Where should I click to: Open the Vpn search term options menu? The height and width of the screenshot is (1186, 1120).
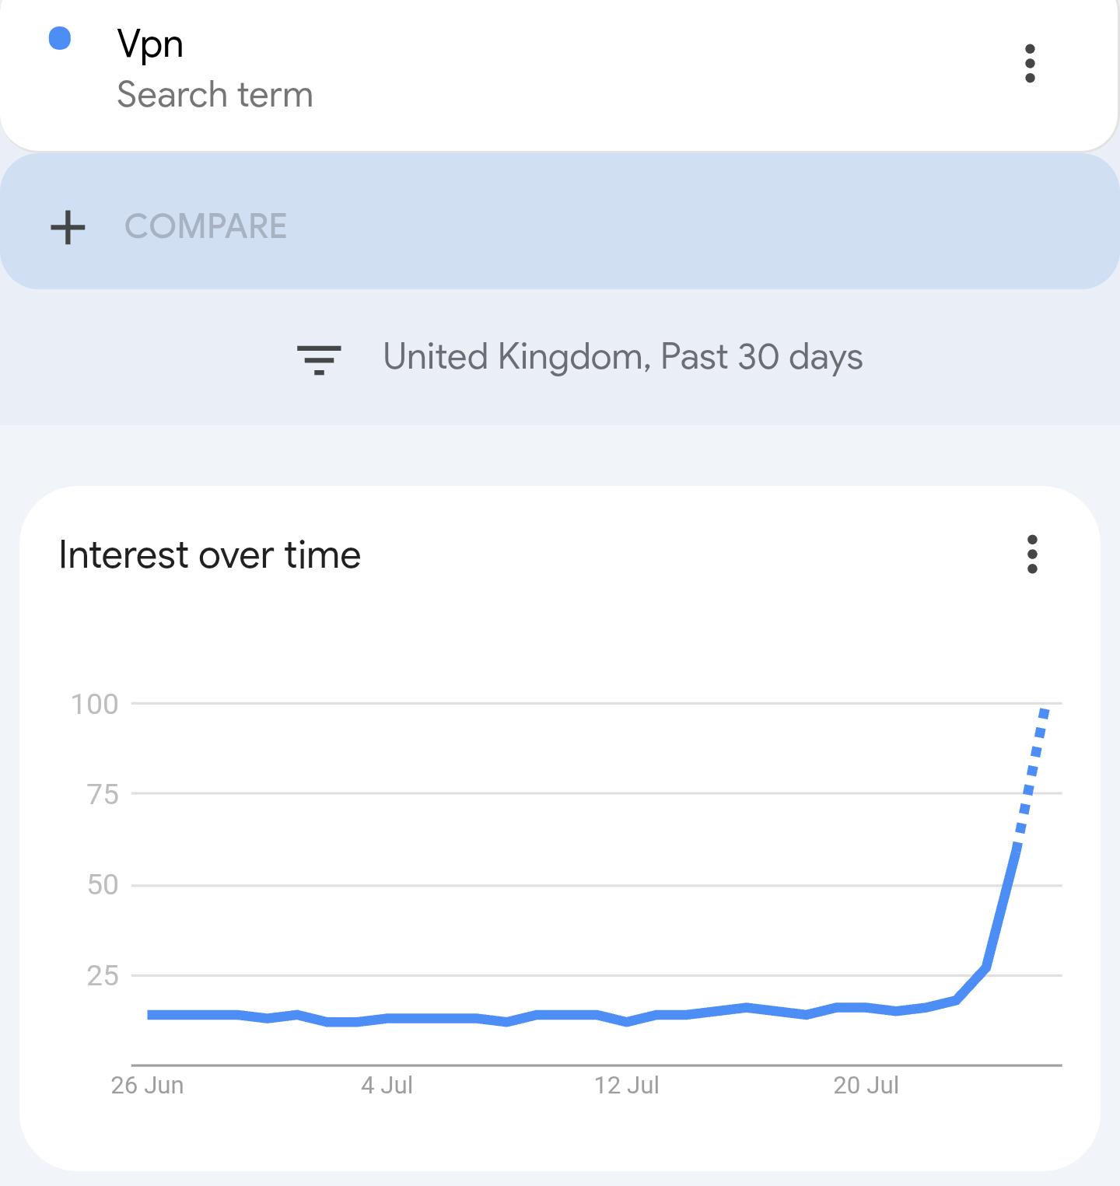click(1030, 64)
